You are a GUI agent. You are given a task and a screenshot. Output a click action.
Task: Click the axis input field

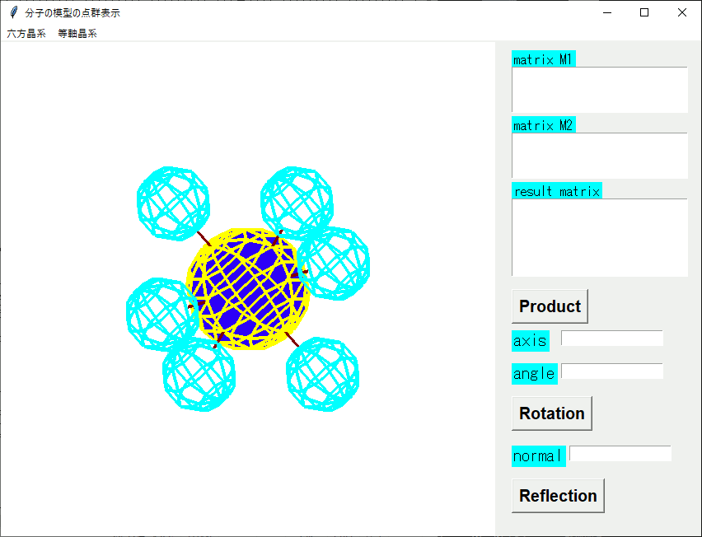(x=612, y=339)
